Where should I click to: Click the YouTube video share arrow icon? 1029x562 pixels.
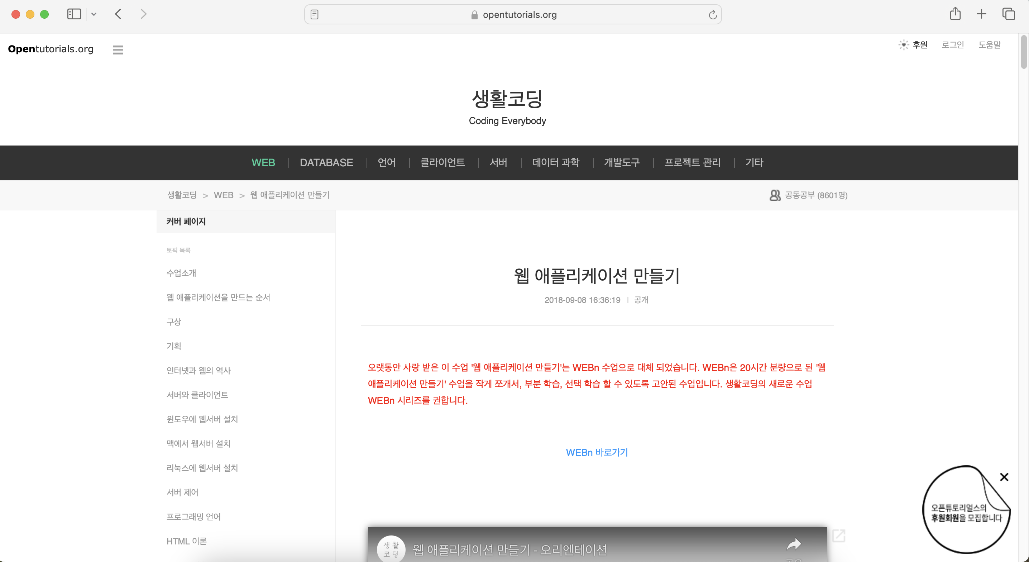(794, 544)
